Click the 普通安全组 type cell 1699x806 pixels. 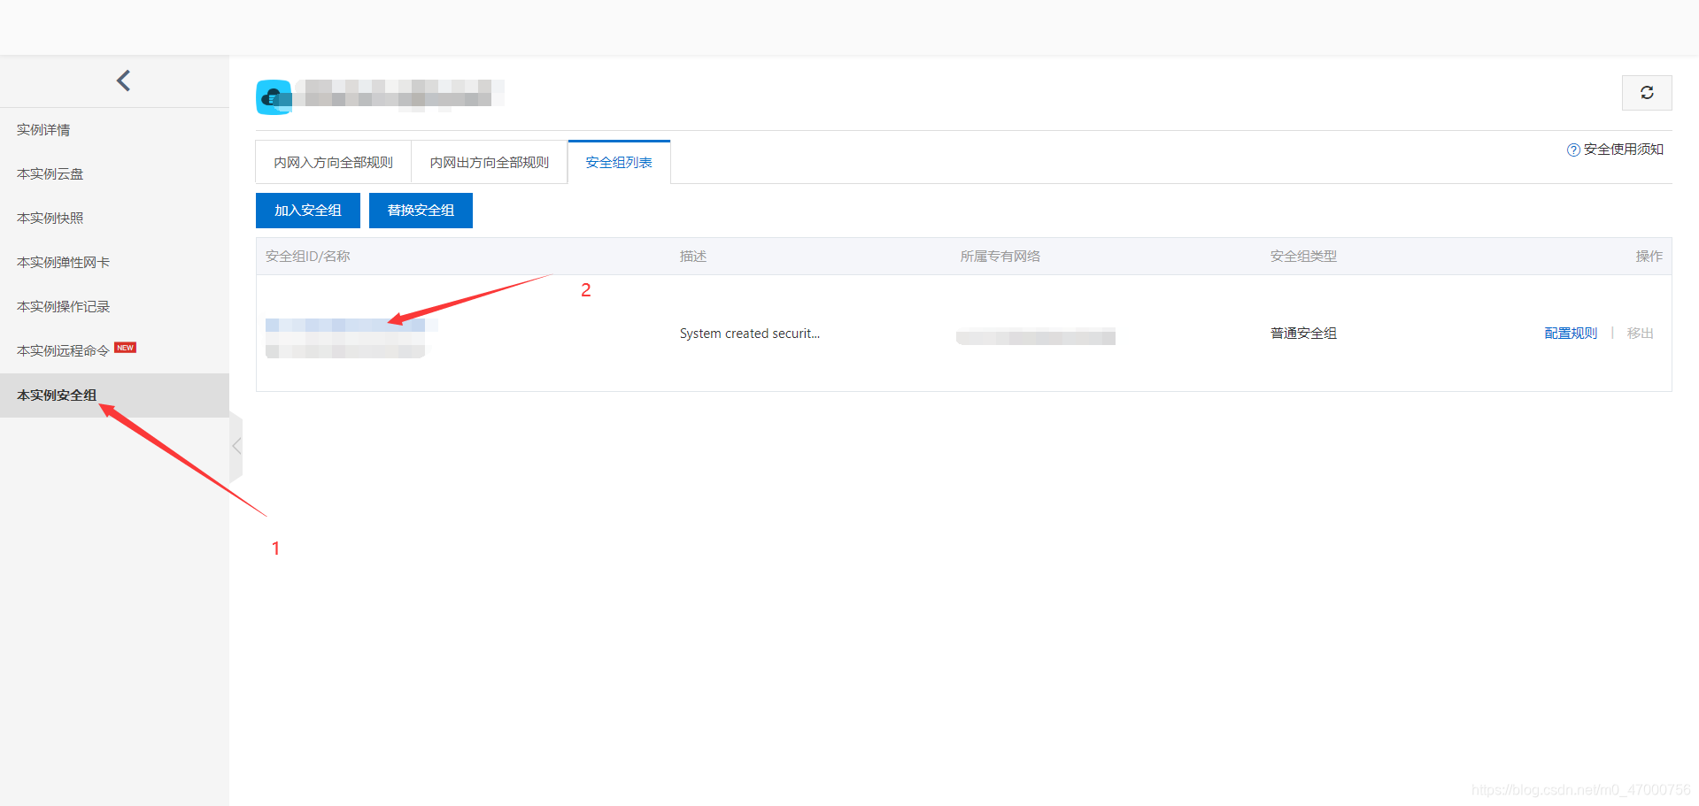1303,334
